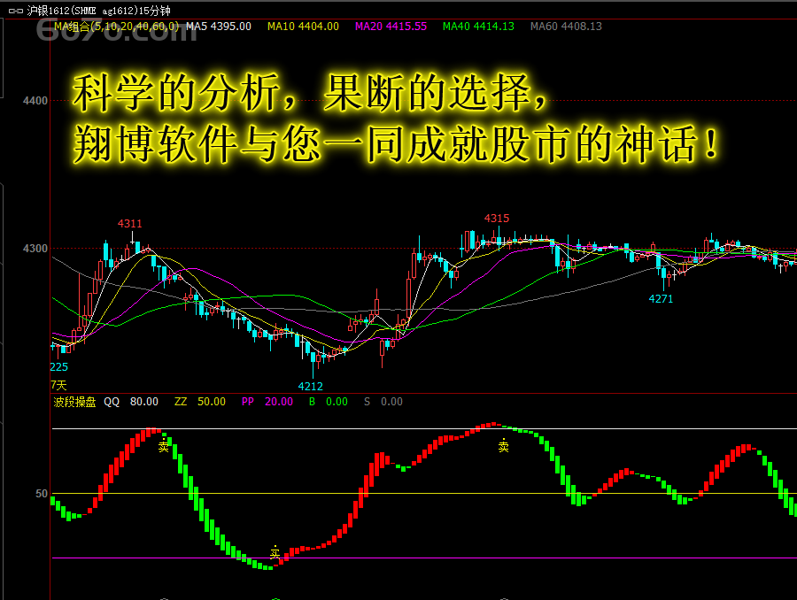The width and height of the screenshot is (797, 600).
Task: Select the 波段操盘 indicator name
Action: tap(74, 402)
